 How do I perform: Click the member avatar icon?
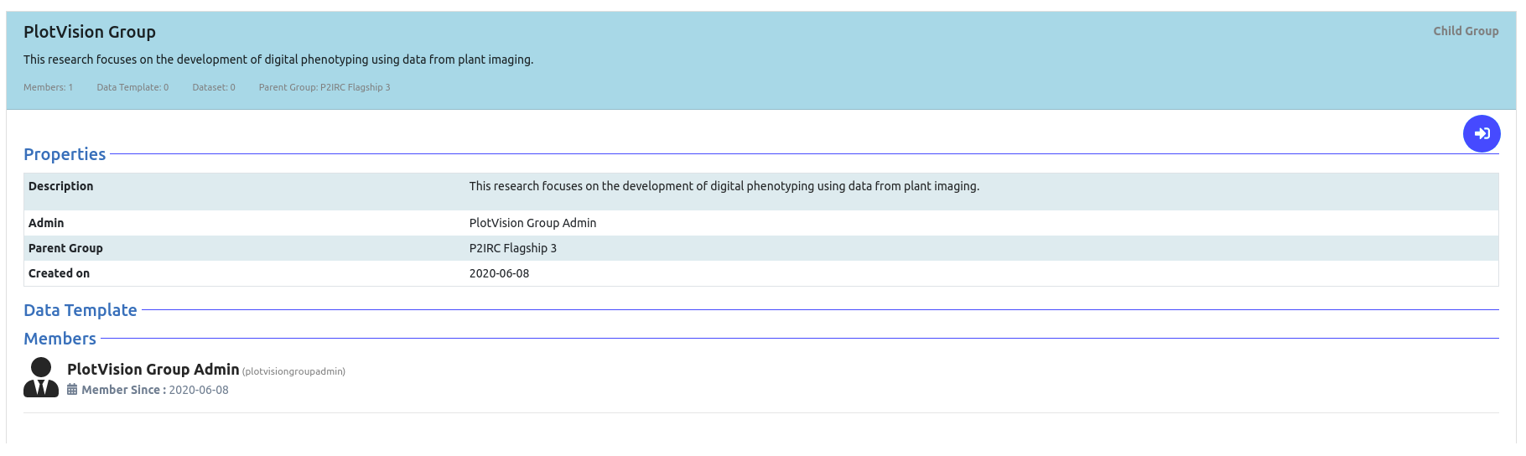[x=41, y=377]
